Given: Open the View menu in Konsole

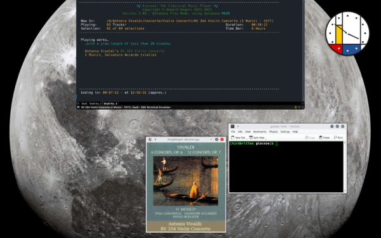Looking at the screenshot, I should point(248,131).
